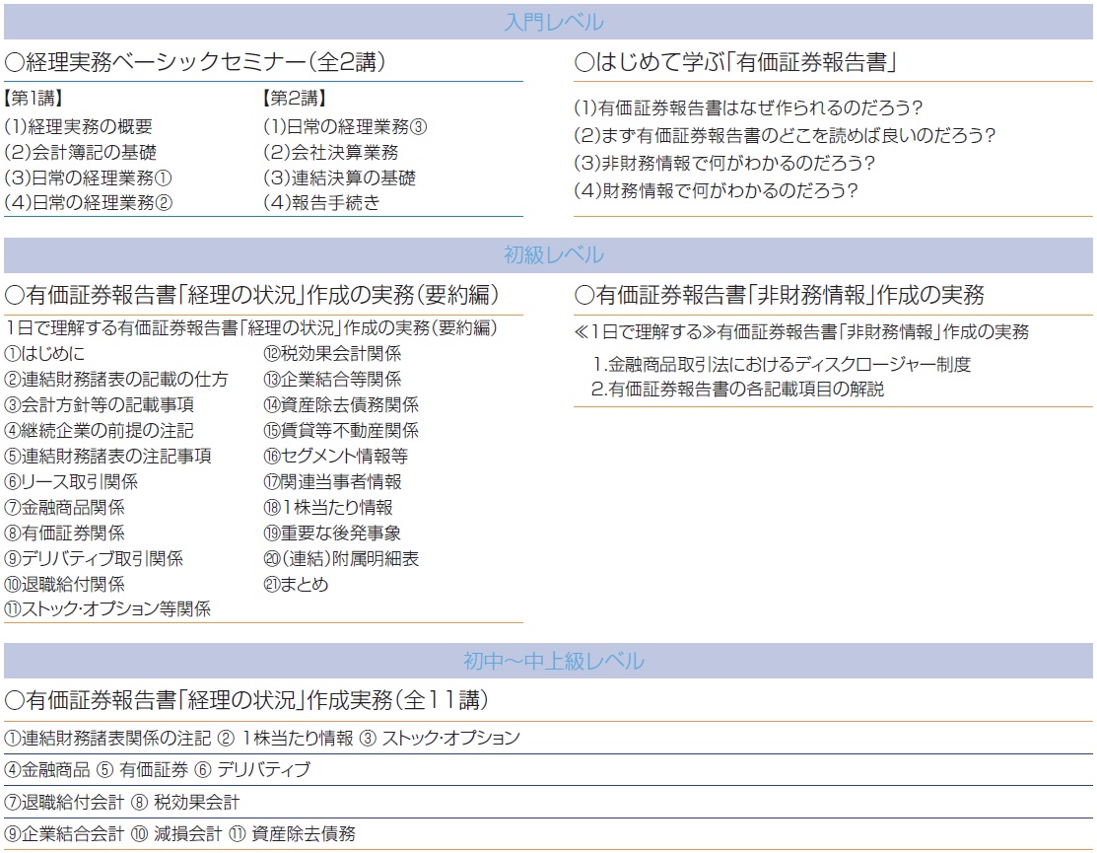Click ② 1株当たり情報 in 全11講 row
This screenshot has width=1097, height=853.
tap(286, 739)
